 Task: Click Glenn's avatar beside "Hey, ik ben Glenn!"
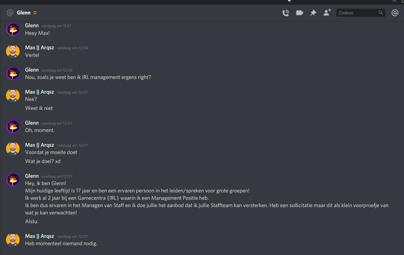tap(13, 180)
